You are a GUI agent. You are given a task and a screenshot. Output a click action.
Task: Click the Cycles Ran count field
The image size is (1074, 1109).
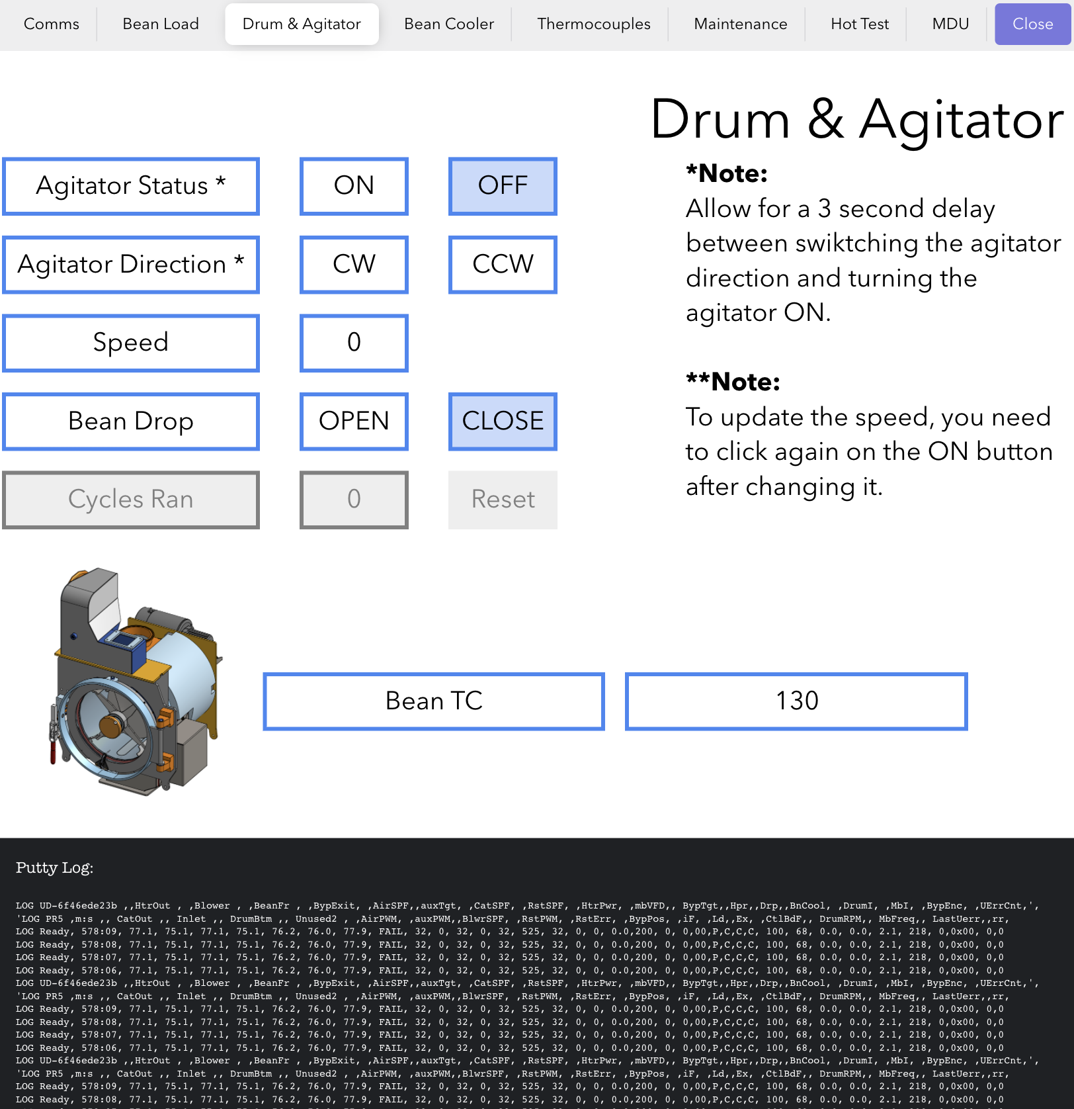[x=354, y=500]
